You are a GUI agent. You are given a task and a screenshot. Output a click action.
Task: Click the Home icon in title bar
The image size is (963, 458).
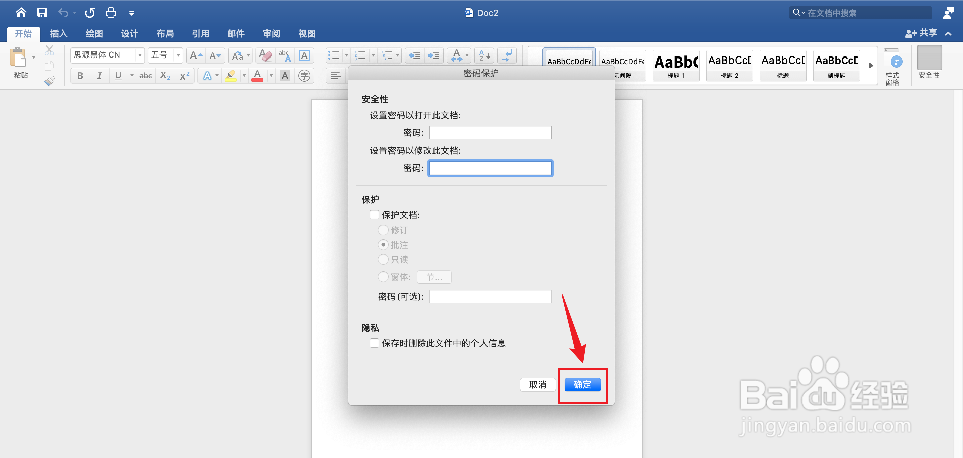21,13
